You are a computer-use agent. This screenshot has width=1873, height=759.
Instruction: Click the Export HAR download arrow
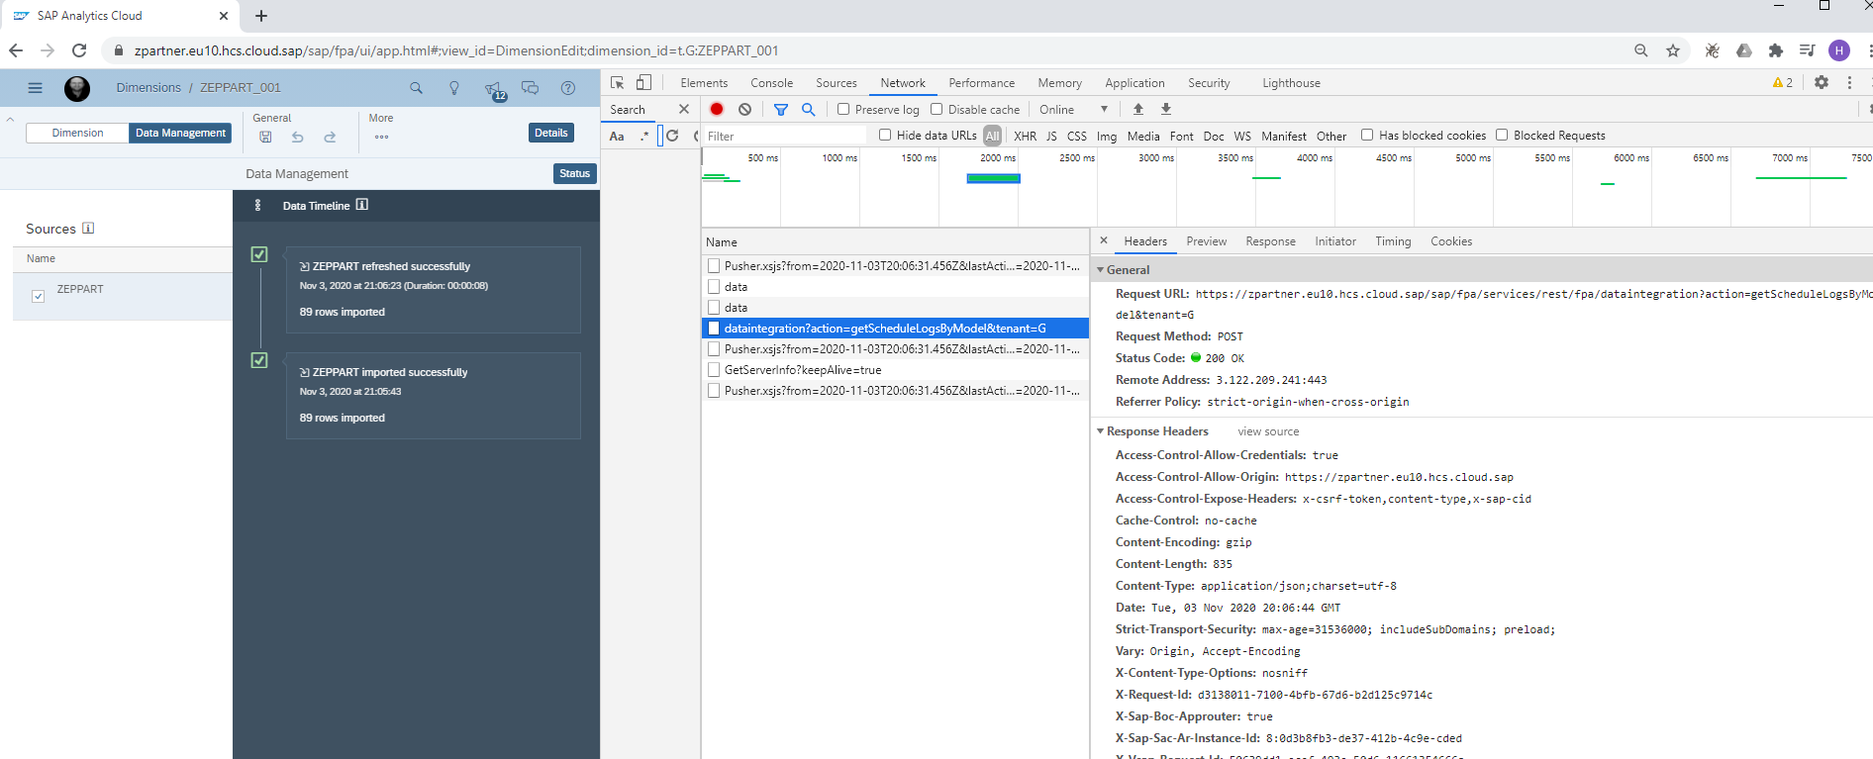click(1166, 109)
